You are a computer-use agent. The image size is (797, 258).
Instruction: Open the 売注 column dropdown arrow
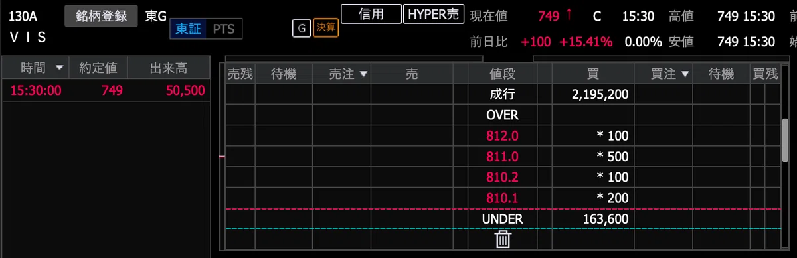[x=363, y=74]
